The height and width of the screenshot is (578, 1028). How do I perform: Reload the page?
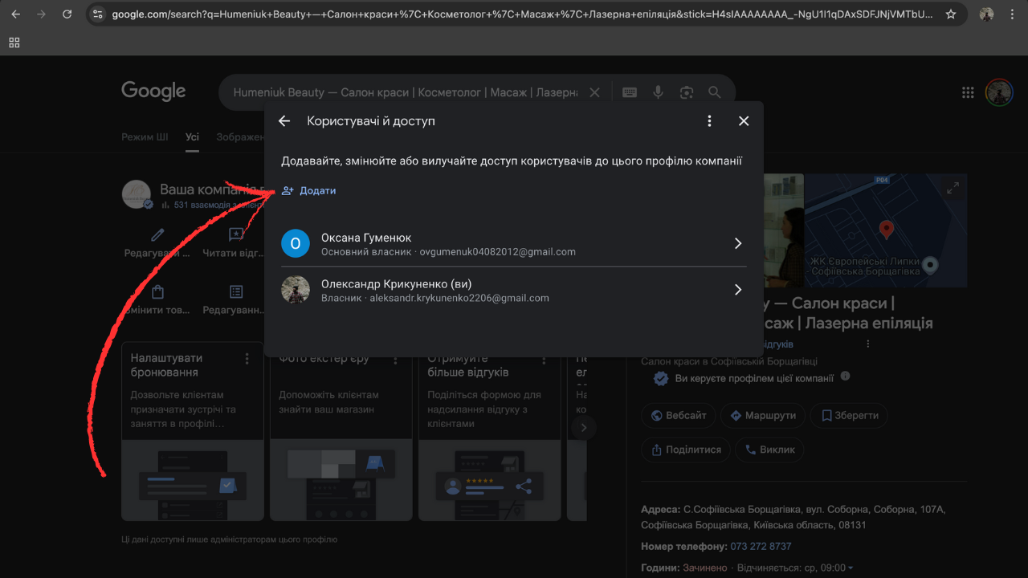[x=67, y=14]
